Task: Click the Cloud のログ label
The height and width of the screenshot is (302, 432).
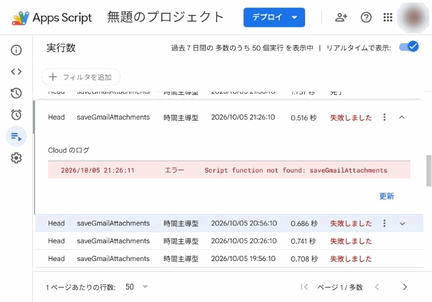Action: click(69, 150)
